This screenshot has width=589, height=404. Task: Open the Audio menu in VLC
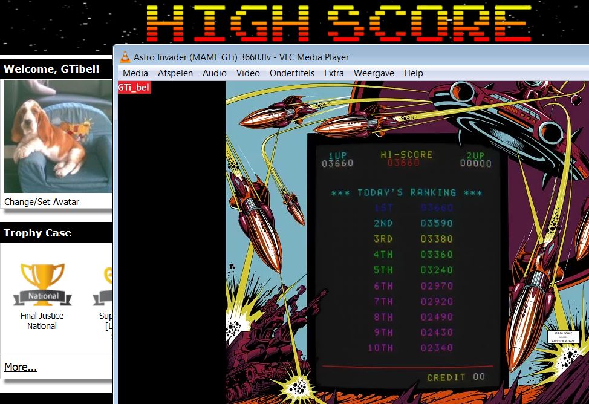(215, 73)
